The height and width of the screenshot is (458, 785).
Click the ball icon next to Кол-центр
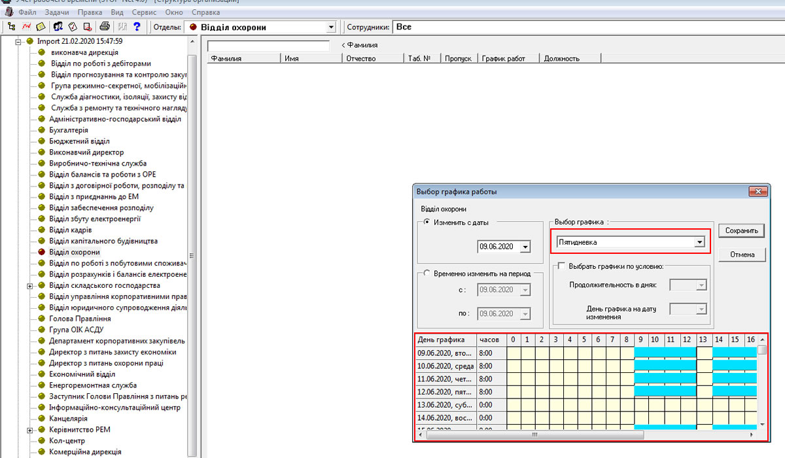coord(42,441)
